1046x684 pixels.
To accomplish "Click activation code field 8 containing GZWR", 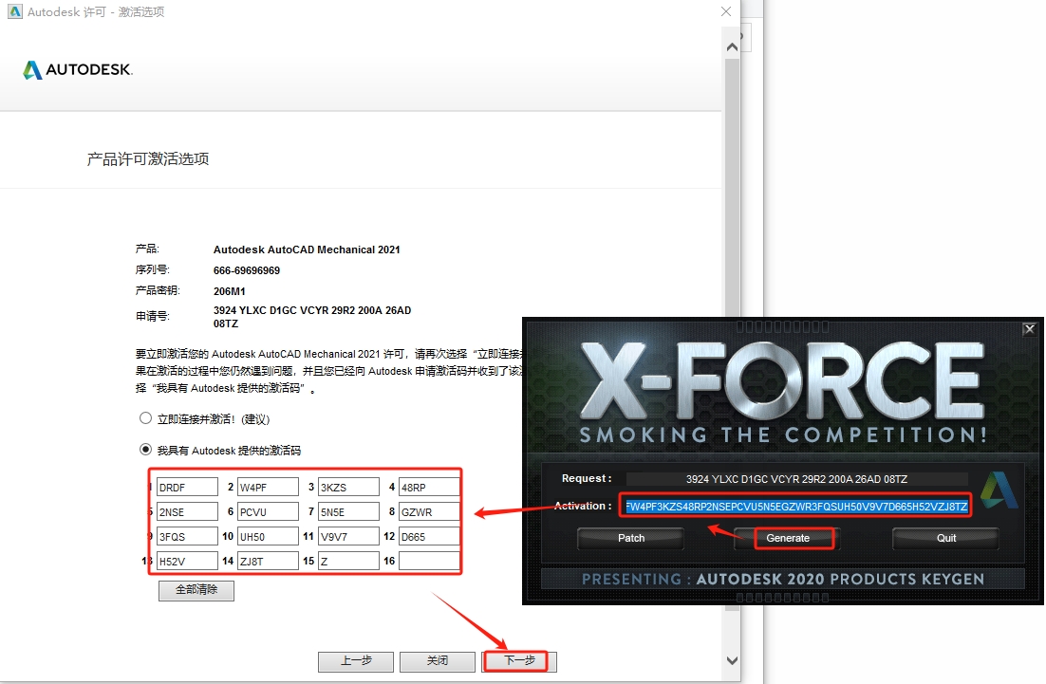I will [x=430, y=512].
